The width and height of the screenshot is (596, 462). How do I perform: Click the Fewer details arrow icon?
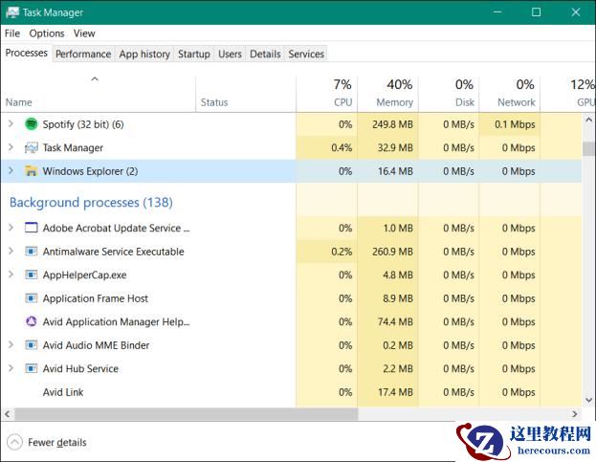coord(14,442)
